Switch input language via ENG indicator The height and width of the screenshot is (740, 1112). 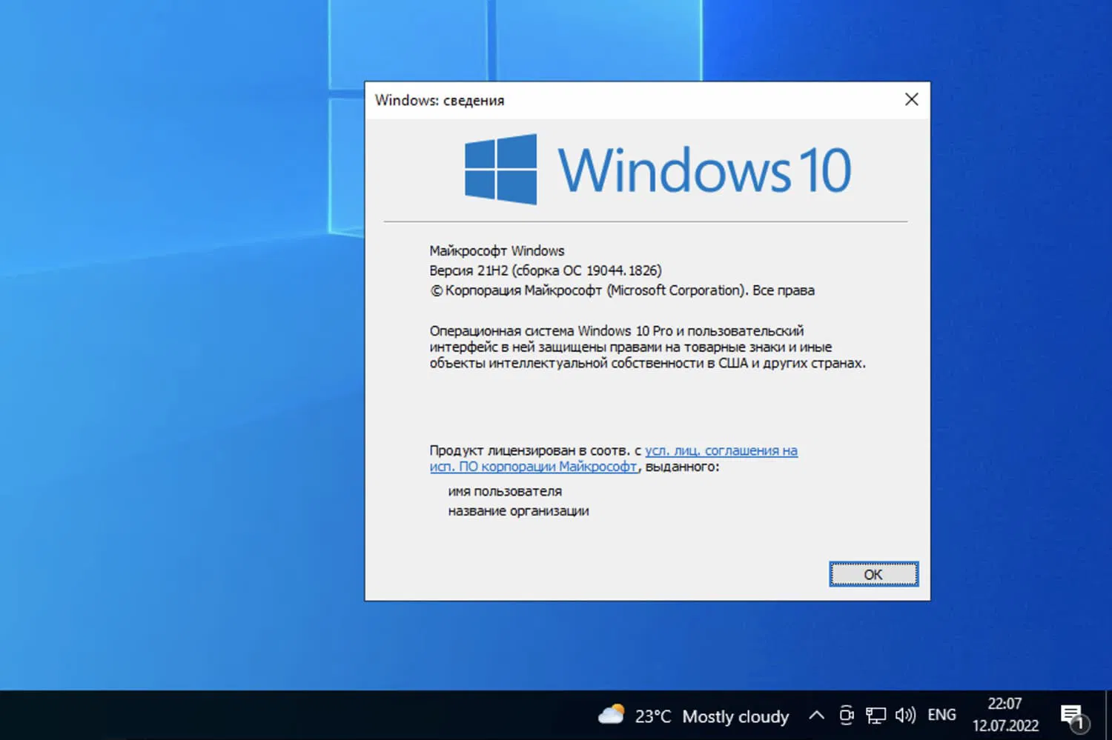[x=941, y=715]
